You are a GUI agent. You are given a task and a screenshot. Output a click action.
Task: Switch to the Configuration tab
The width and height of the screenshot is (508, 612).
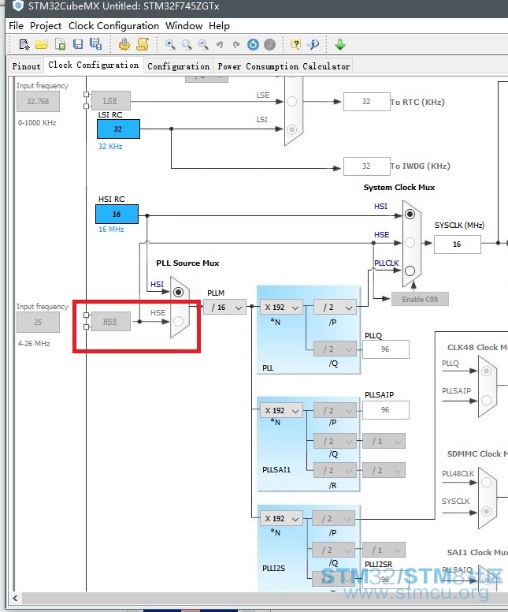click(179, 66)
